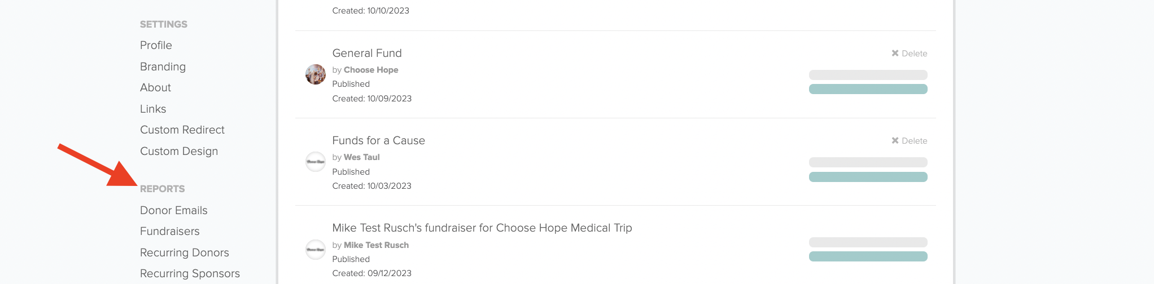Go to Branding settings

163,66
